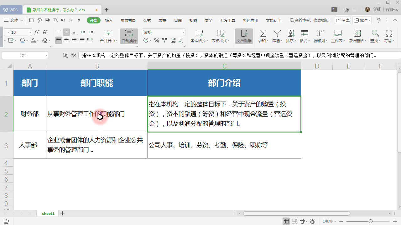Activate the Document Assistant (文档助手) panel
This screenshot has height=225, width=401.
[x=244, y=36]
